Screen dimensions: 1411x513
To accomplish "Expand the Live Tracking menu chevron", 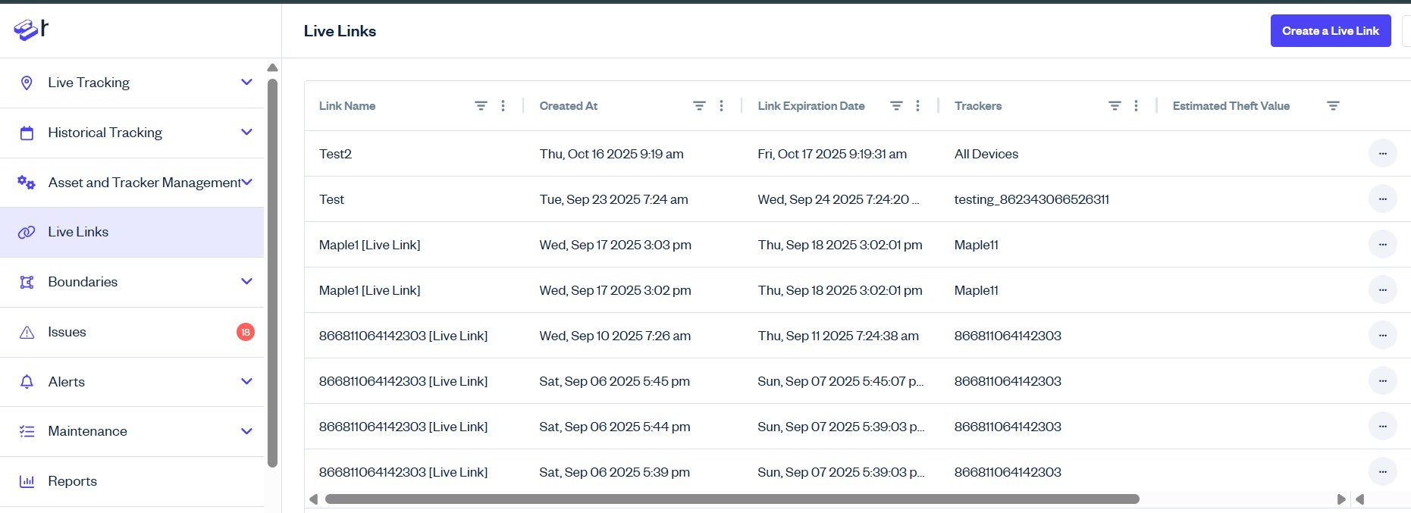I will click(246, 83).
